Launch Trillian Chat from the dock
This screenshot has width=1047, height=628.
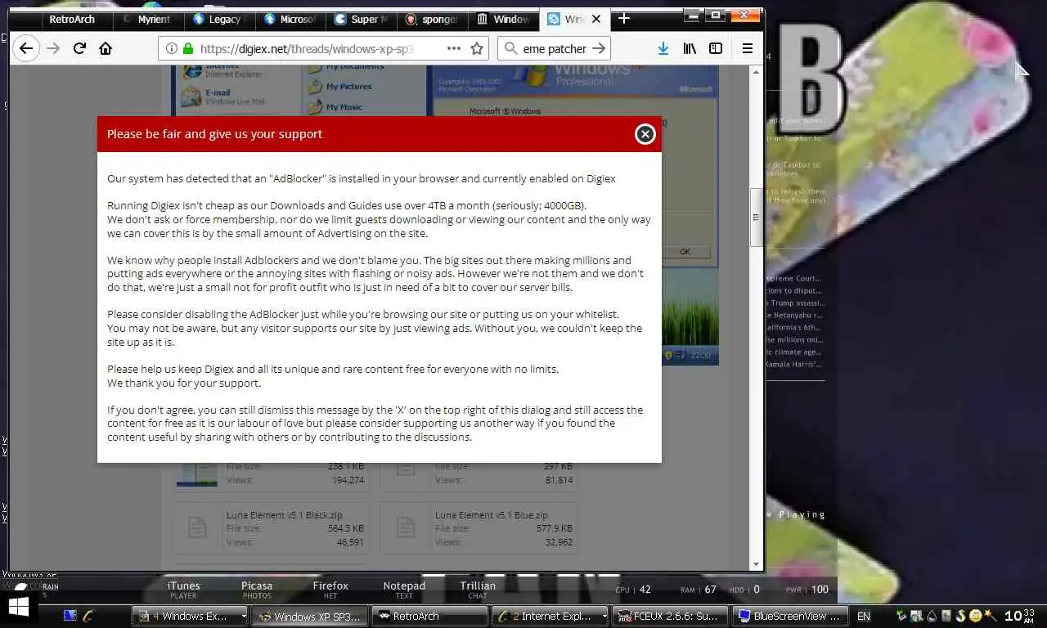pyautogui.click(x=478, y=590)
